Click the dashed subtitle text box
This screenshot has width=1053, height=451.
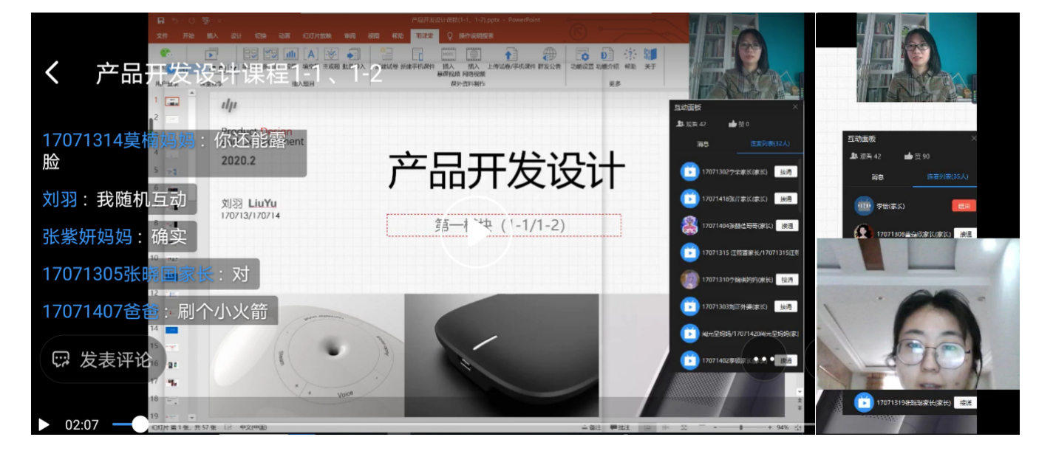504,225
